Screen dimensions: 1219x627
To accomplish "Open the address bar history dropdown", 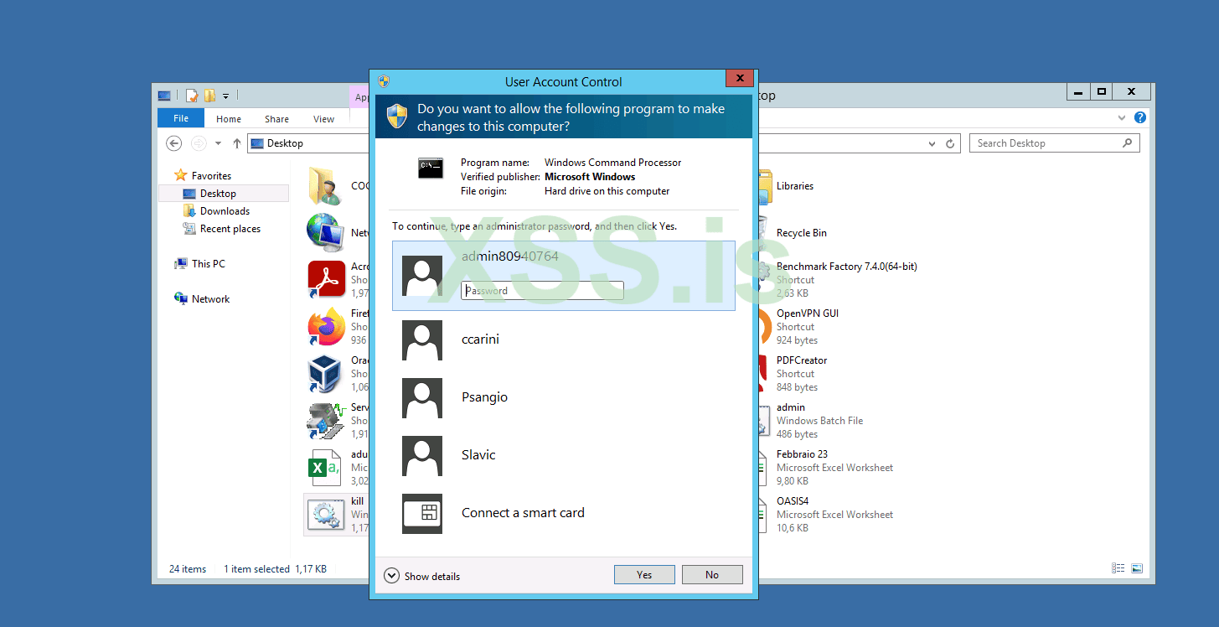I will pos(932,143).
